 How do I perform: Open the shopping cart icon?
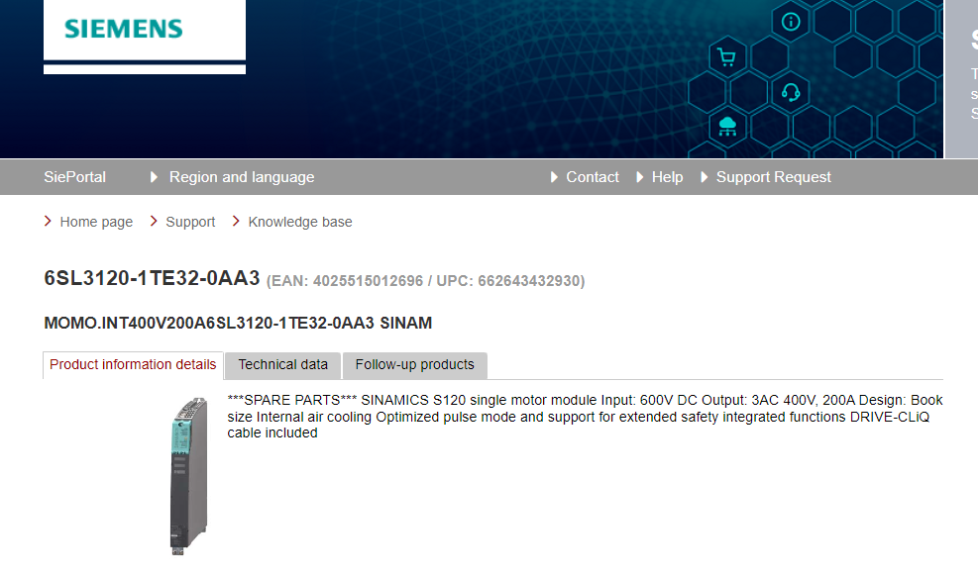click(x=726, y=57)
